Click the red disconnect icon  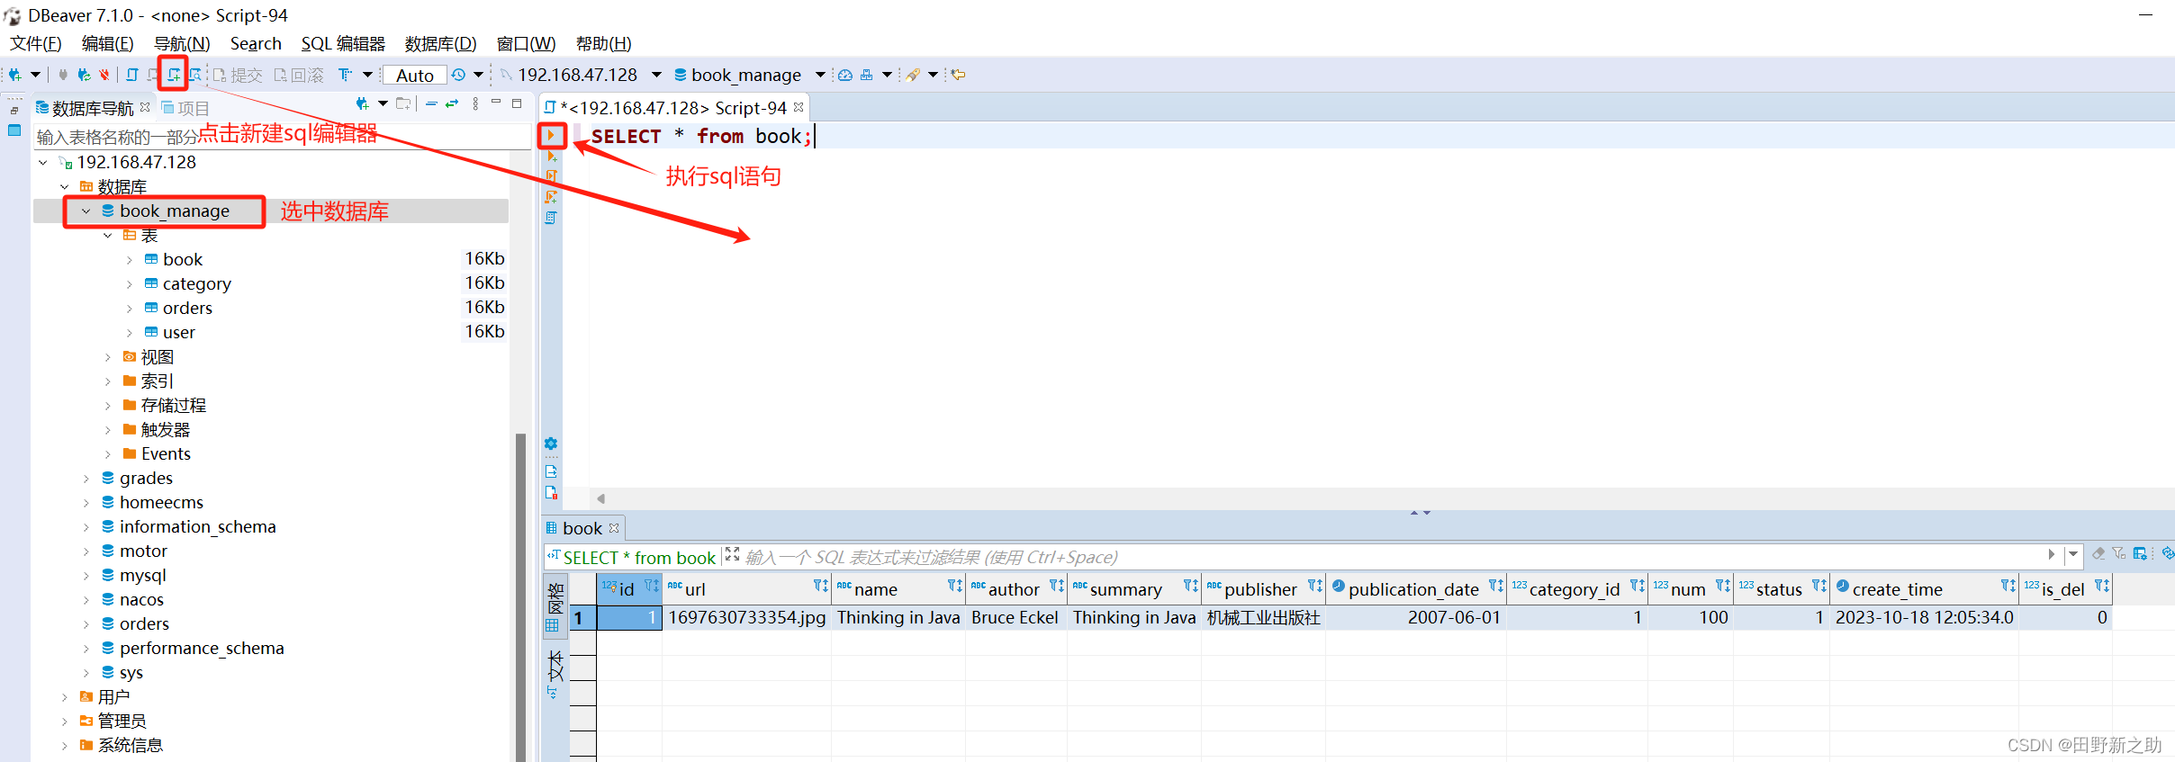point(104,75)
